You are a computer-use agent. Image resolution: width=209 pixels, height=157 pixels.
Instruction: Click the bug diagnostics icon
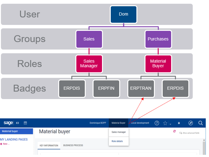pyautogui.click(x=179, y=123)
